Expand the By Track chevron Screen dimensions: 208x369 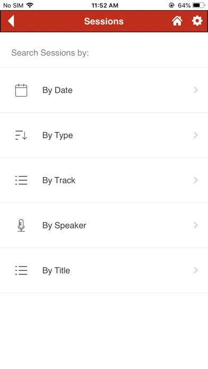(195, 180)
